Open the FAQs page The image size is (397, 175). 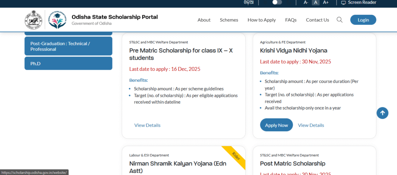tap(291, 20)
